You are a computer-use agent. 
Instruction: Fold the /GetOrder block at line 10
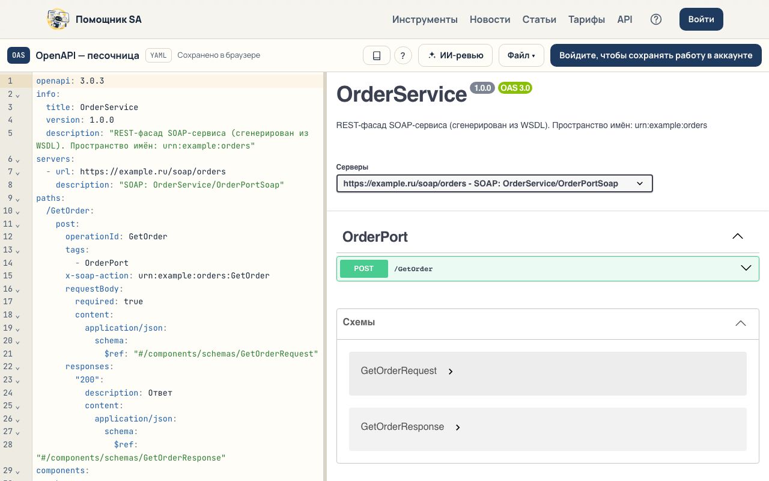click(18, 211)
